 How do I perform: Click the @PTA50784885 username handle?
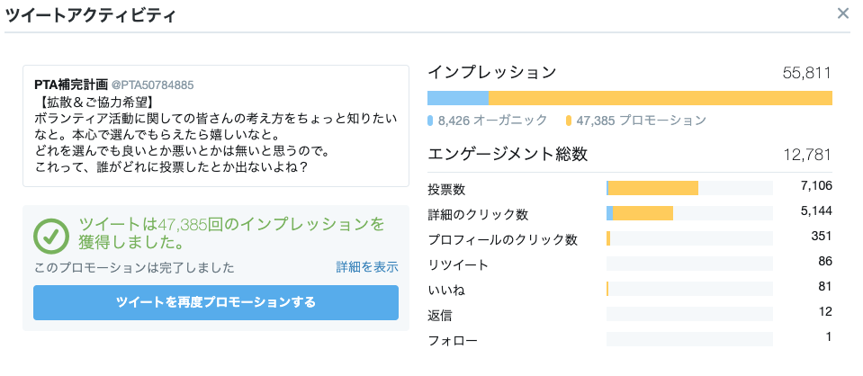pyautogui.click(x=152, y=85)
